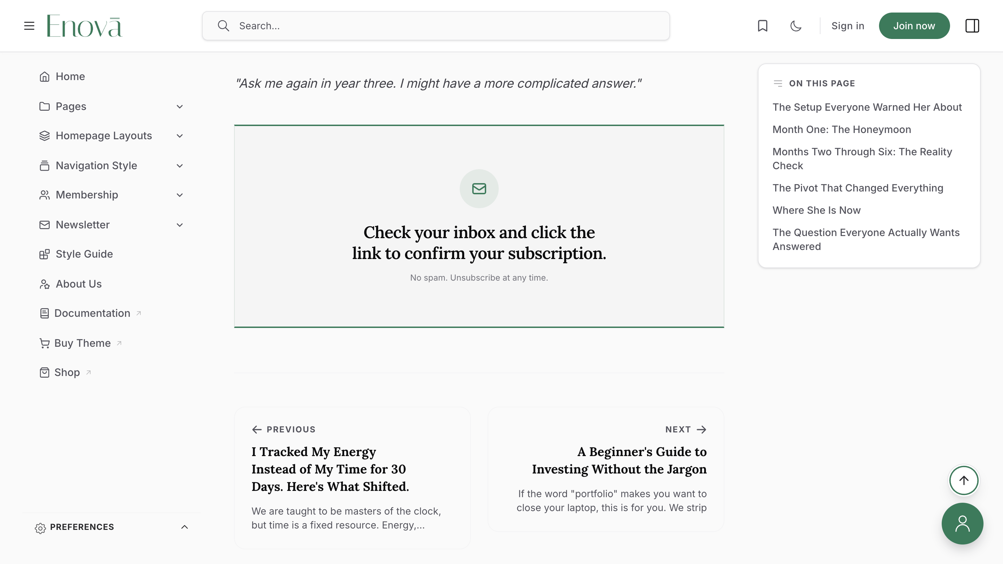Expand the Homepage Layouts chevron

pyautogui.click(x=179, y=136)
